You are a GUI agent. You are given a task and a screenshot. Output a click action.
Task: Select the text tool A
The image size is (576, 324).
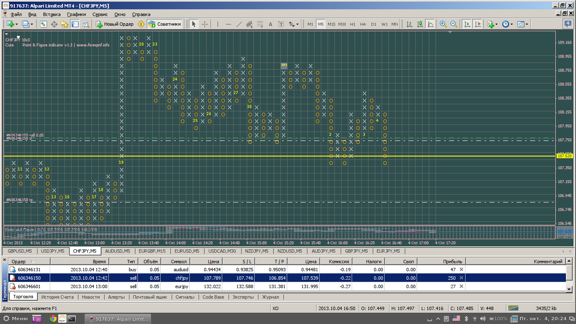[271, 24]
